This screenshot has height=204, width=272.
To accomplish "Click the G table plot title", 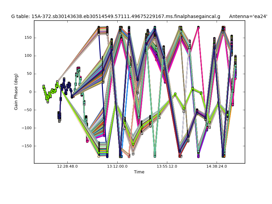I will [116, 16].
